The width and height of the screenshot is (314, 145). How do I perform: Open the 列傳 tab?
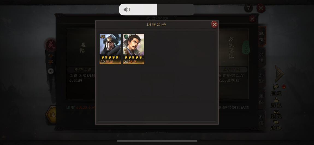[262, 120]
